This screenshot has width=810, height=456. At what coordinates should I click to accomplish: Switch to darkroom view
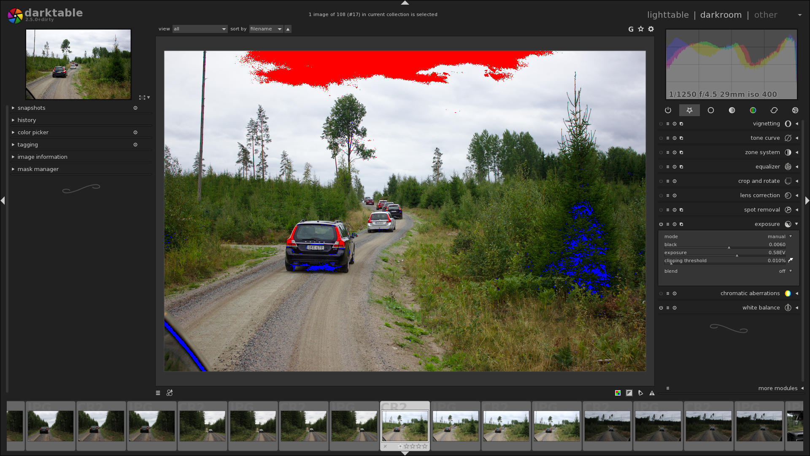(x=721, y=15)
